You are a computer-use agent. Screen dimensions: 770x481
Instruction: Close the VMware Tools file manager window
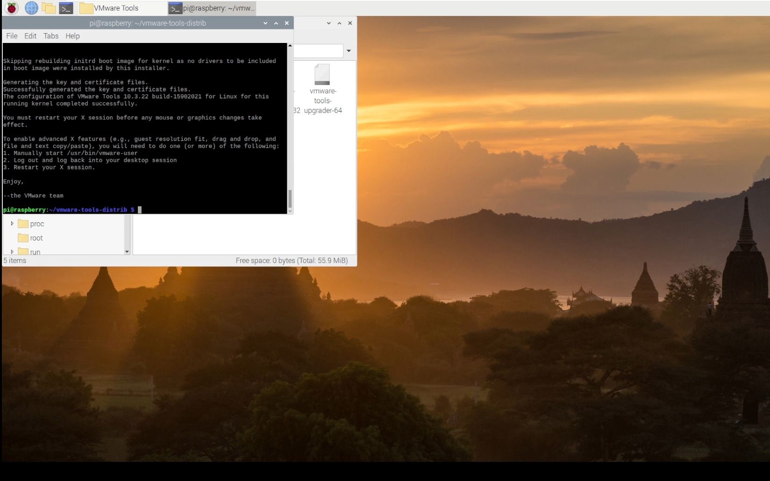pyautogui.click(x=350, y=23)
